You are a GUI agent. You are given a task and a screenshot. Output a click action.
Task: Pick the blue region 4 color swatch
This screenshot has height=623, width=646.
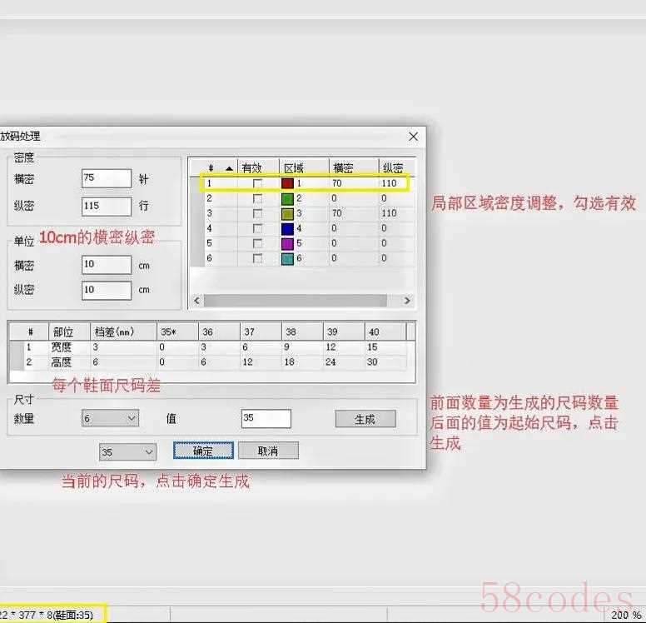288,229
